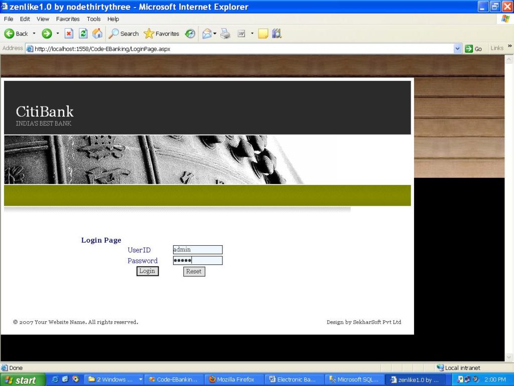Click the zenlike1.0 taskbar item

[x=415, y=380]
